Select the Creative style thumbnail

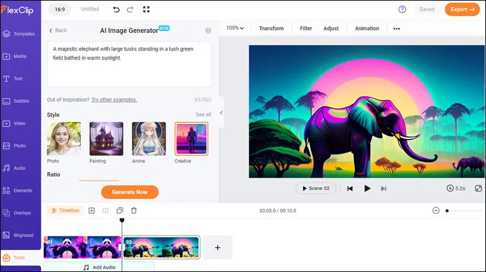(191, 139)
